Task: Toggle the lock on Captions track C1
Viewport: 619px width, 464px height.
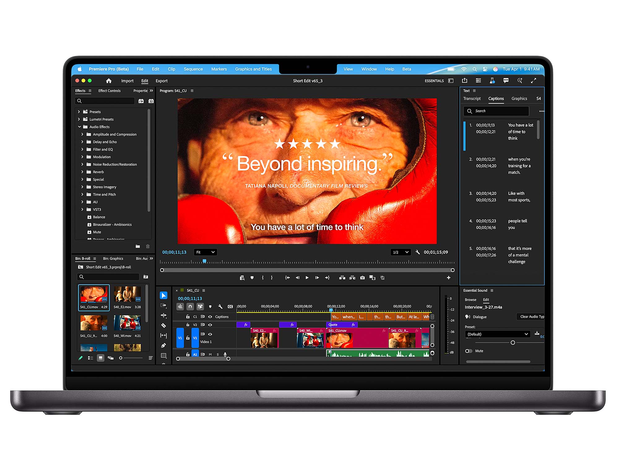Action: 188,316
